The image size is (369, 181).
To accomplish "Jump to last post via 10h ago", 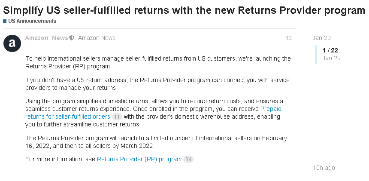I will tap(324, 168).
